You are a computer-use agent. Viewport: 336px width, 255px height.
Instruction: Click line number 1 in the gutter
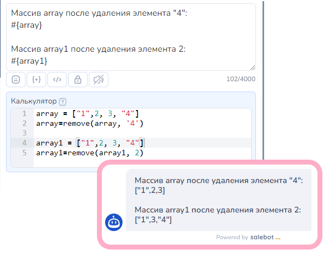tap(23, 113)
